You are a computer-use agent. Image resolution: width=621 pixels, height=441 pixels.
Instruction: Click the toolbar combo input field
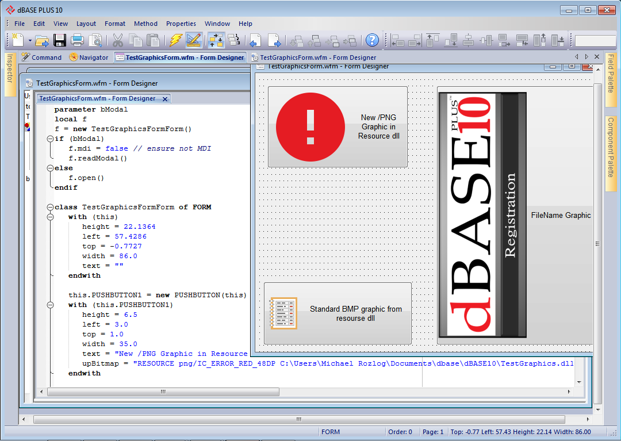pos(595,41)
